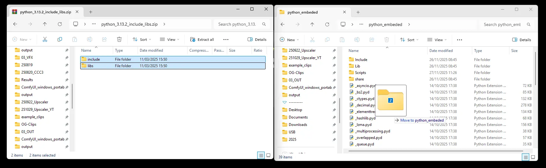Close the python_embeded tab
Viewport: 546px width, 168px height.
tap(345, 12)
